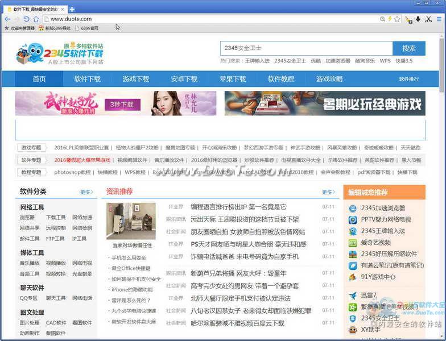Open the 软件教程 navigation tab

[281, 78]
